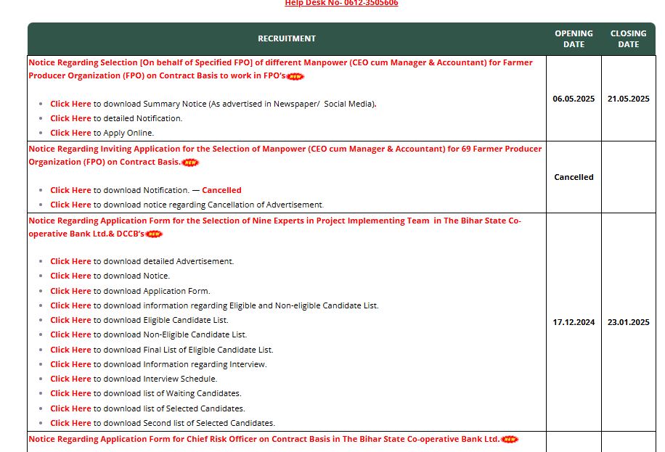
Task: Click Here to detailed Notification
Action: pos(70,118)
